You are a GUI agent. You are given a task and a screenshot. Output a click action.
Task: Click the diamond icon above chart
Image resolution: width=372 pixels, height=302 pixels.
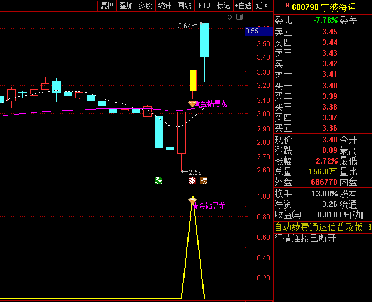pos(229,17)
